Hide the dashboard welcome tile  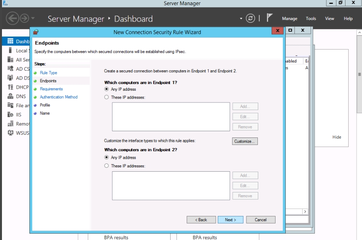click(336, 137)
